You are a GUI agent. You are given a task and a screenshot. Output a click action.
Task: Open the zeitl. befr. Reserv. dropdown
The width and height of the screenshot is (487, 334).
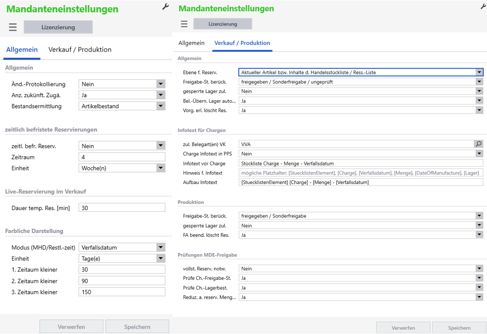tap(161, 146)
